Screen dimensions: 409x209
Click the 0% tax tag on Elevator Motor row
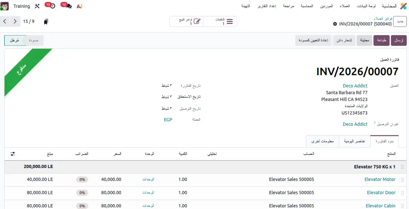(82, 180)
